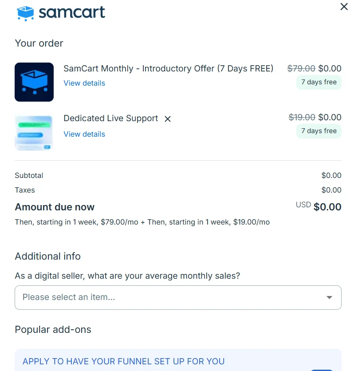The width and height of the screenshot is (354, 371).
Task: Click the SamCart Monthly Introductory Offer title
Action: click(x=168, y=69)
